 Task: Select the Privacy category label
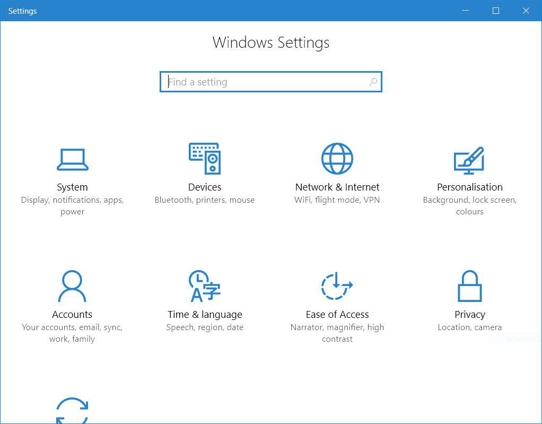[470, 315]
